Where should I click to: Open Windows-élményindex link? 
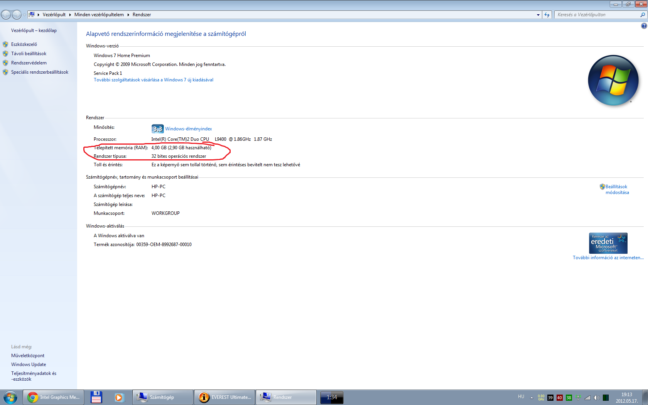(x=189, y=129)
